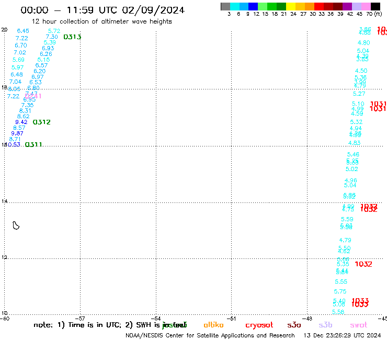The height and width of the screenshot is (340, 387).
Task: Click wave height value 9.87
Action: pos(17,133)
